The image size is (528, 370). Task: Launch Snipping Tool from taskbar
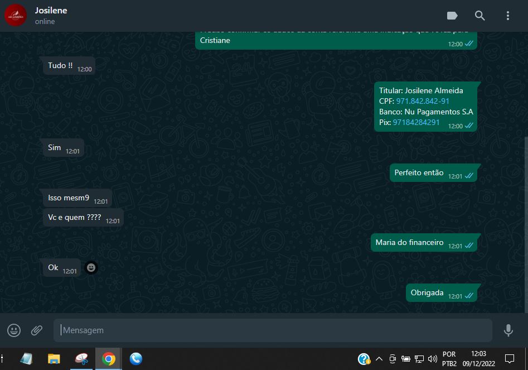click(x=83, y=359)
